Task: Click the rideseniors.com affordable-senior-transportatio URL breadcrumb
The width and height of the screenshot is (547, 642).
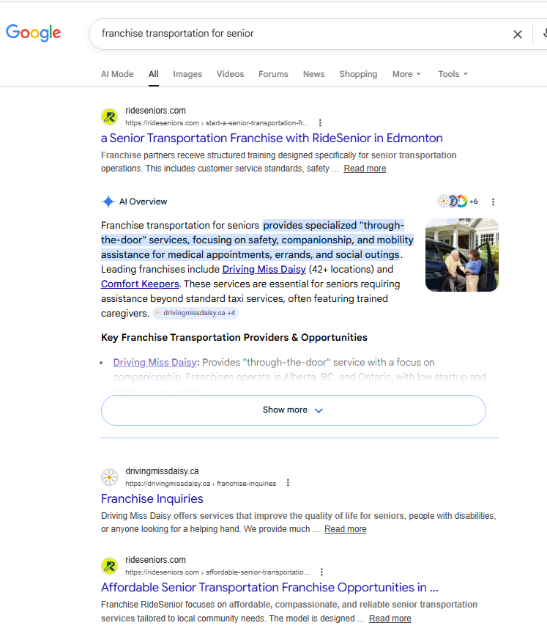Action: point(217,572)
